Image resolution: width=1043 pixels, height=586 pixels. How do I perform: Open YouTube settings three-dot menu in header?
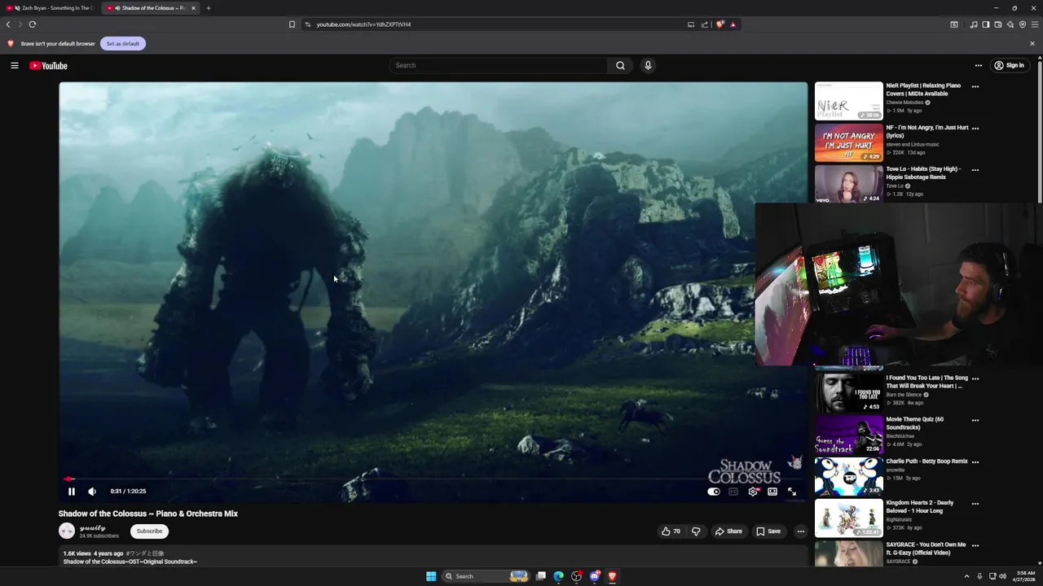979,65
